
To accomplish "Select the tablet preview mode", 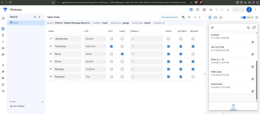I will [x=215, y=17].
